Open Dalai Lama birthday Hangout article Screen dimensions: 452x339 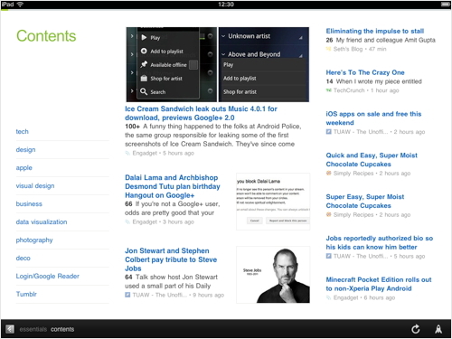[x=173, y=186]
